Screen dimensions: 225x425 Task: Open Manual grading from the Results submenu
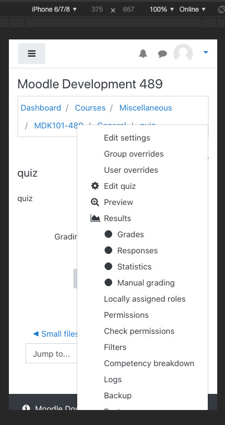coord(146,283)
